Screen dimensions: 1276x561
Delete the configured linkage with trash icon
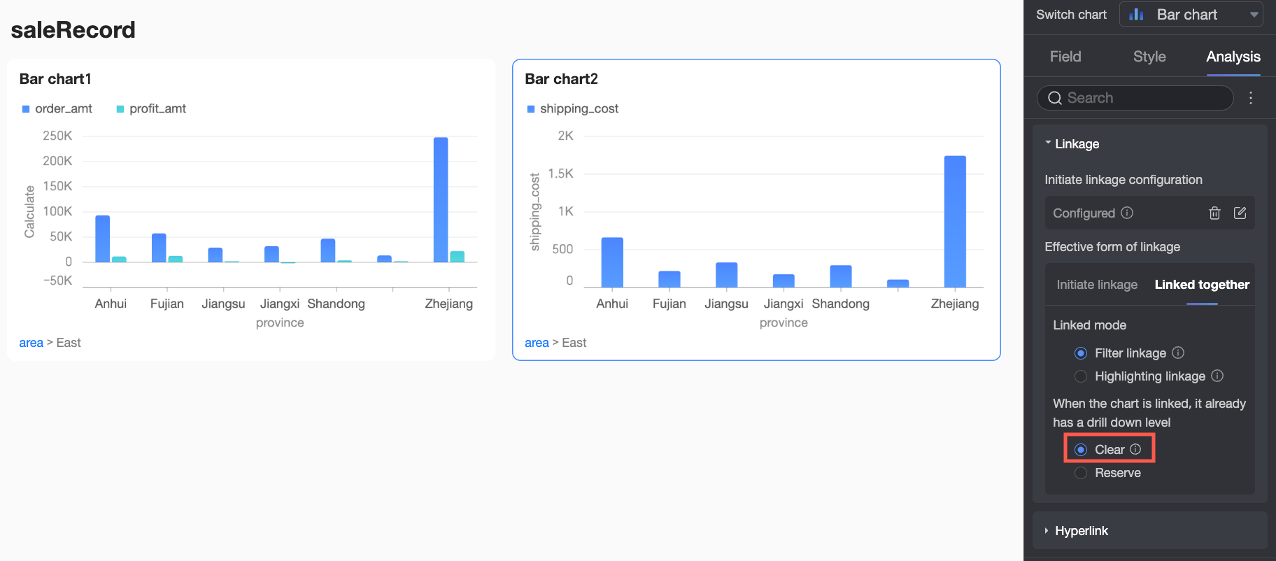click(1214, 213)
